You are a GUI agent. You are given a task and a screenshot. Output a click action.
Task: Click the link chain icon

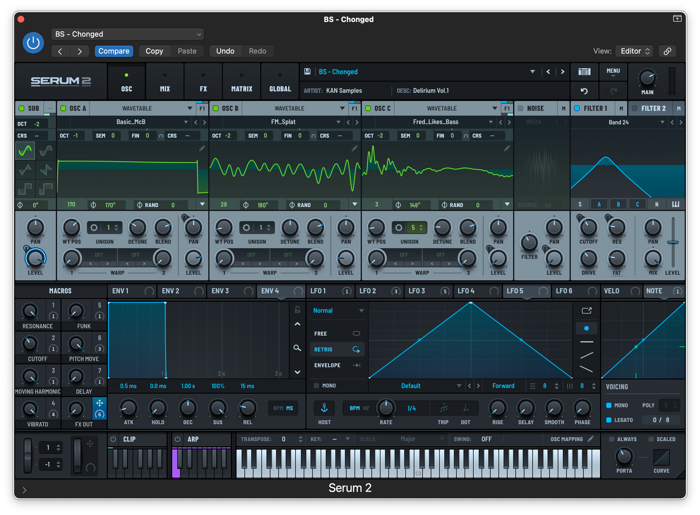[667, 51]
